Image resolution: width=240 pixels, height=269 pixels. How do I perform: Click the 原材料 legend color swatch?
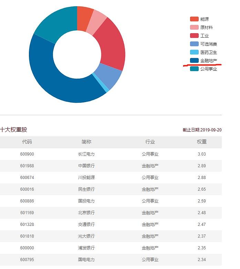coord(194,27)
